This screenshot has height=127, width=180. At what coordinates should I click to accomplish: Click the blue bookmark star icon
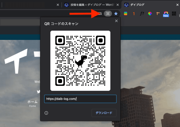[x=116, y=14]
